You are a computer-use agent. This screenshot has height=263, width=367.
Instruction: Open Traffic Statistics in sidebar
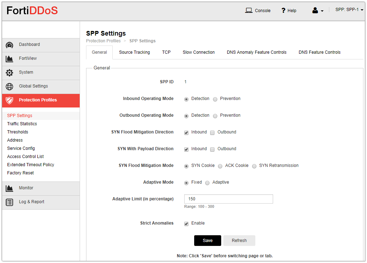pyautogui.click(x=22, y=123)
